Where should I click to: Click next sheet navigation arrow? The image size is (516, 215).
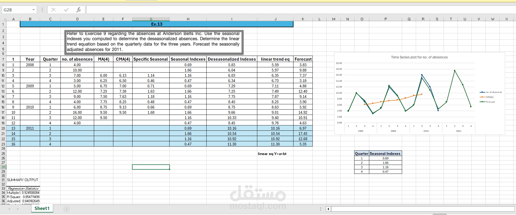[18, 209]
